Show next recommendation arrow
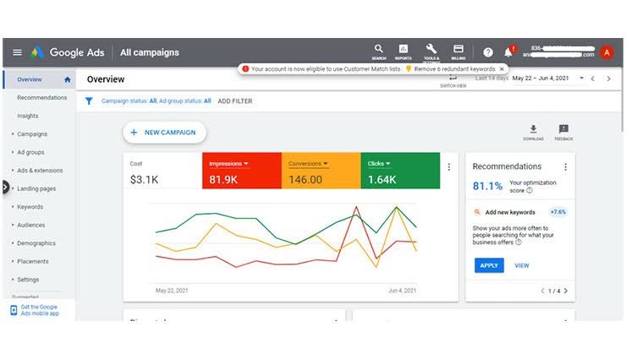The width and height of the screenshot is (626, 359). (566, 291)
